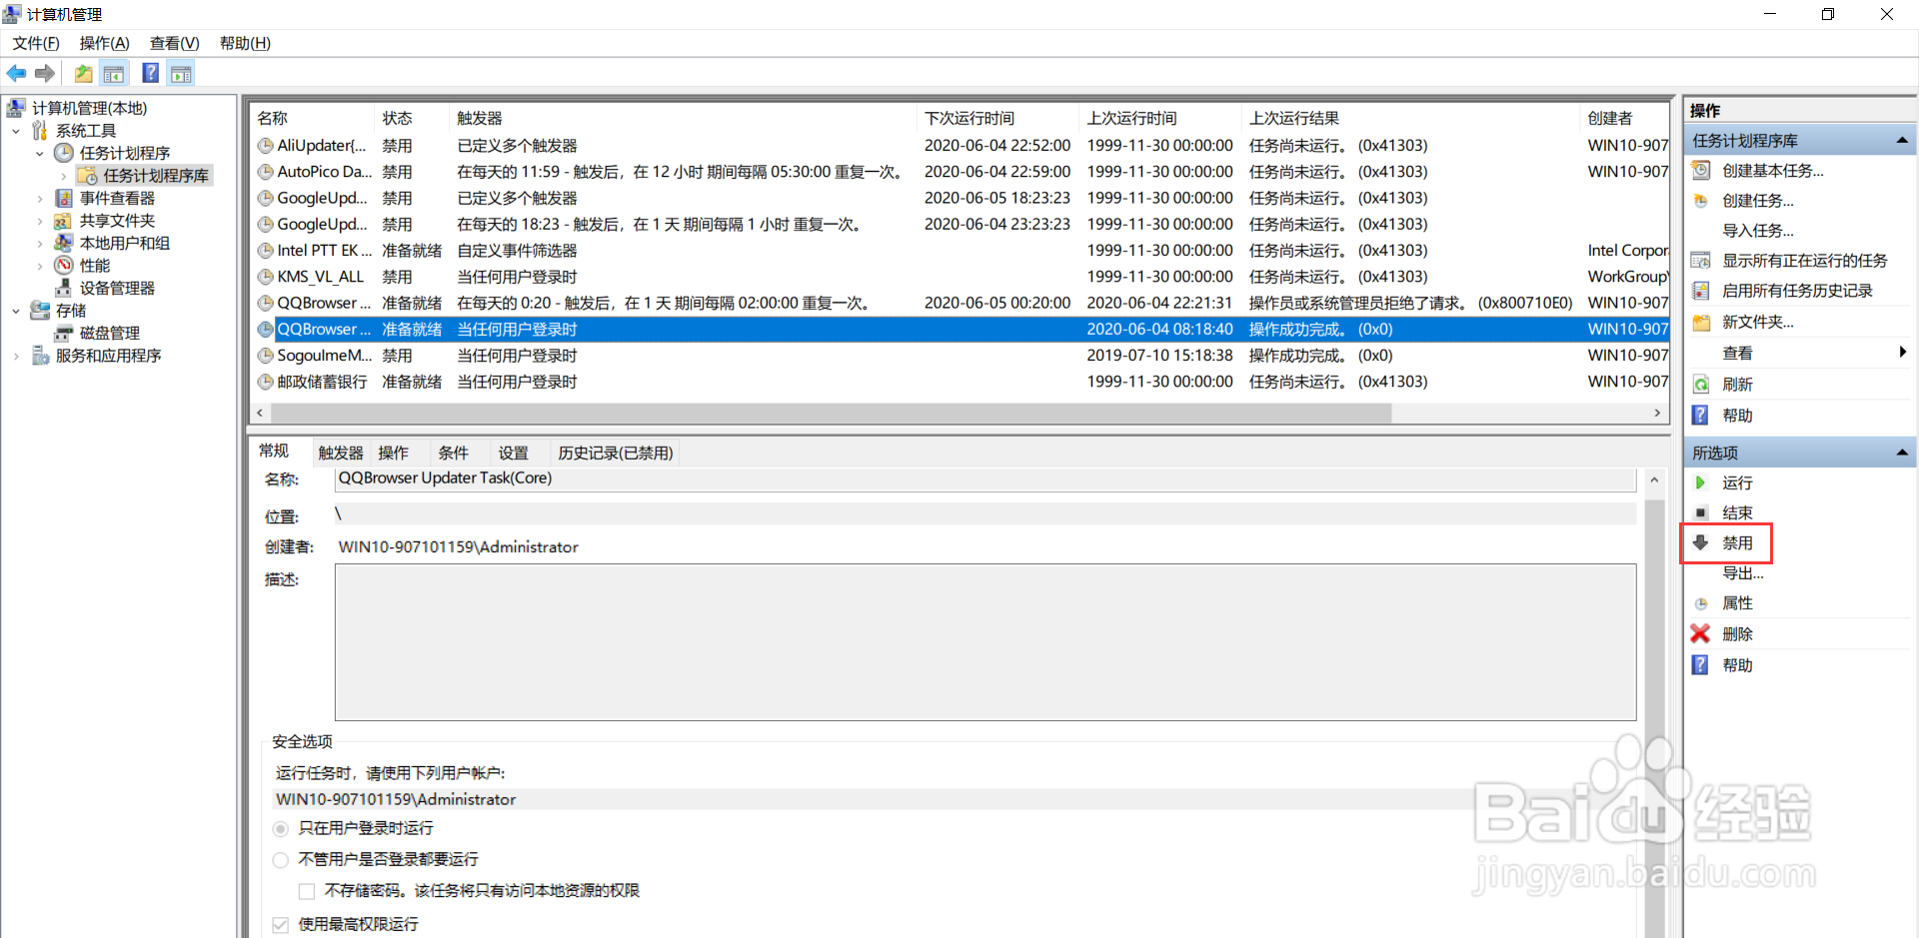
Task: Click the 禁用 down-arrow icon
Action: point(1700,542)
